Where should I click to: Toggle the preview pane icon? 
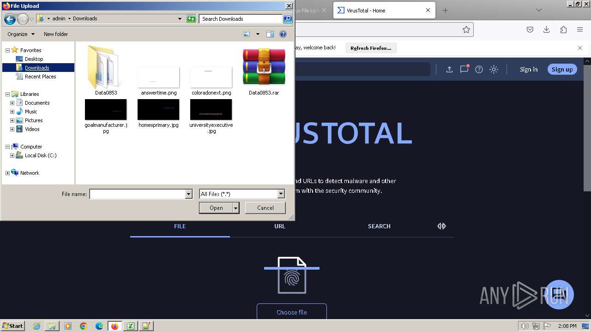tap(270, 34)
